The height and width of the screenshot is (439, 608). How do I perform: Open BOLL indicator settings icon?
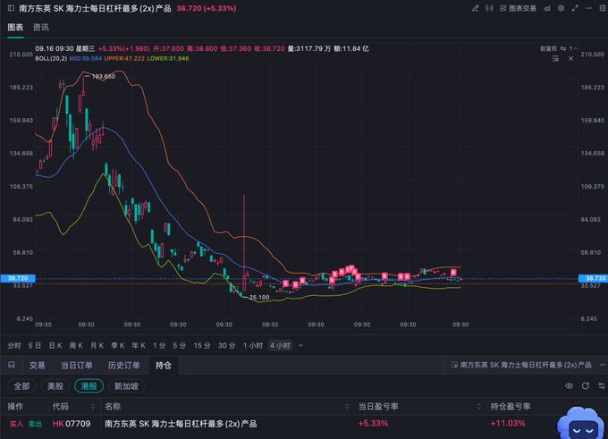[x=555, y=58]
